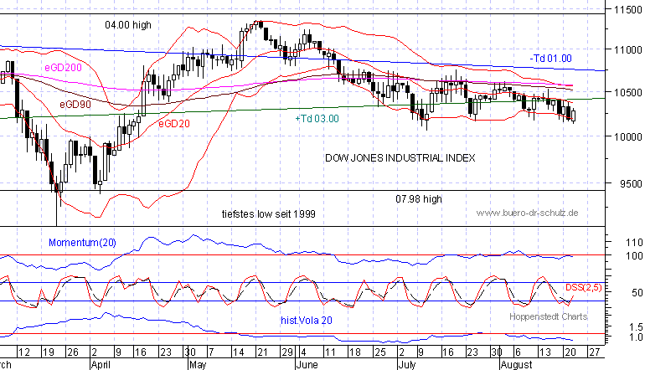Click the April month label
The height and width of the screenshot is (370, 645).
pos(101,365)
